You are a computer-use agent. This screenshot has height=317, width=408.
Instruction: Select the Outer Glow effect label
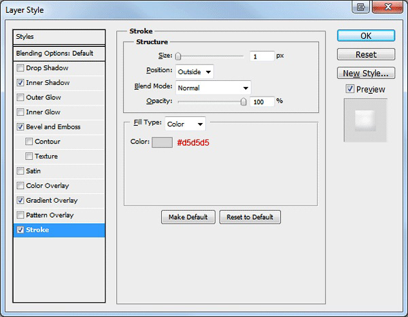coord(44,97)
